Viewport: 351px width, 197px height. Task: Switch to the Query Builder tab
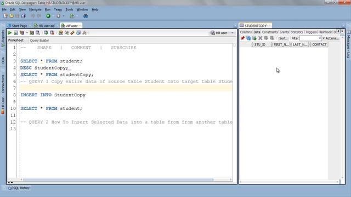[x=39, y=40]
